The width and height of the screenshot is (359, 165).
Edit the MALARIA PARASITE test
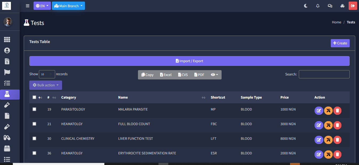319,111
